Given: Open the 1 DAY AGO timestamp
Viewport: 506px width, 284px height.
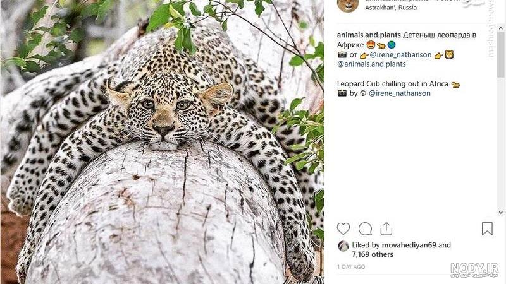Looking at the screenshot, I should [x=351, y=267].
